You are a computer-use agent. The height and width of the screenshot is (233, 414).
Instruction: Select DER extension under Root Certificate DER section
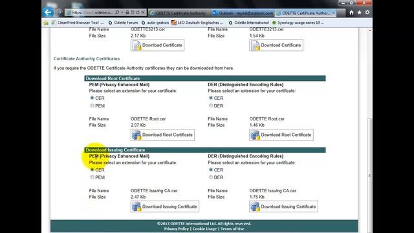211,105
